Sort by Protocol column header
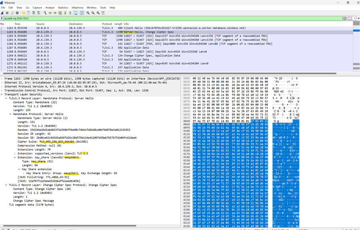The width and height of the screenshot is (360, 230). tap(107, 24)
